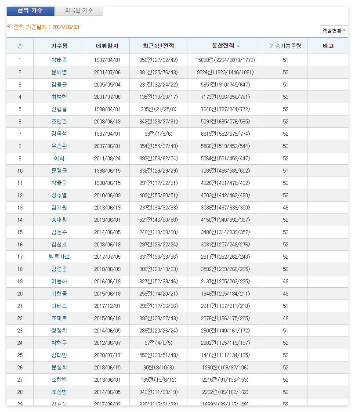The width and height of the screenshot is (355, 412).
Task: Click the 기승가능중량 column header
Action: [x=285, y=46]
